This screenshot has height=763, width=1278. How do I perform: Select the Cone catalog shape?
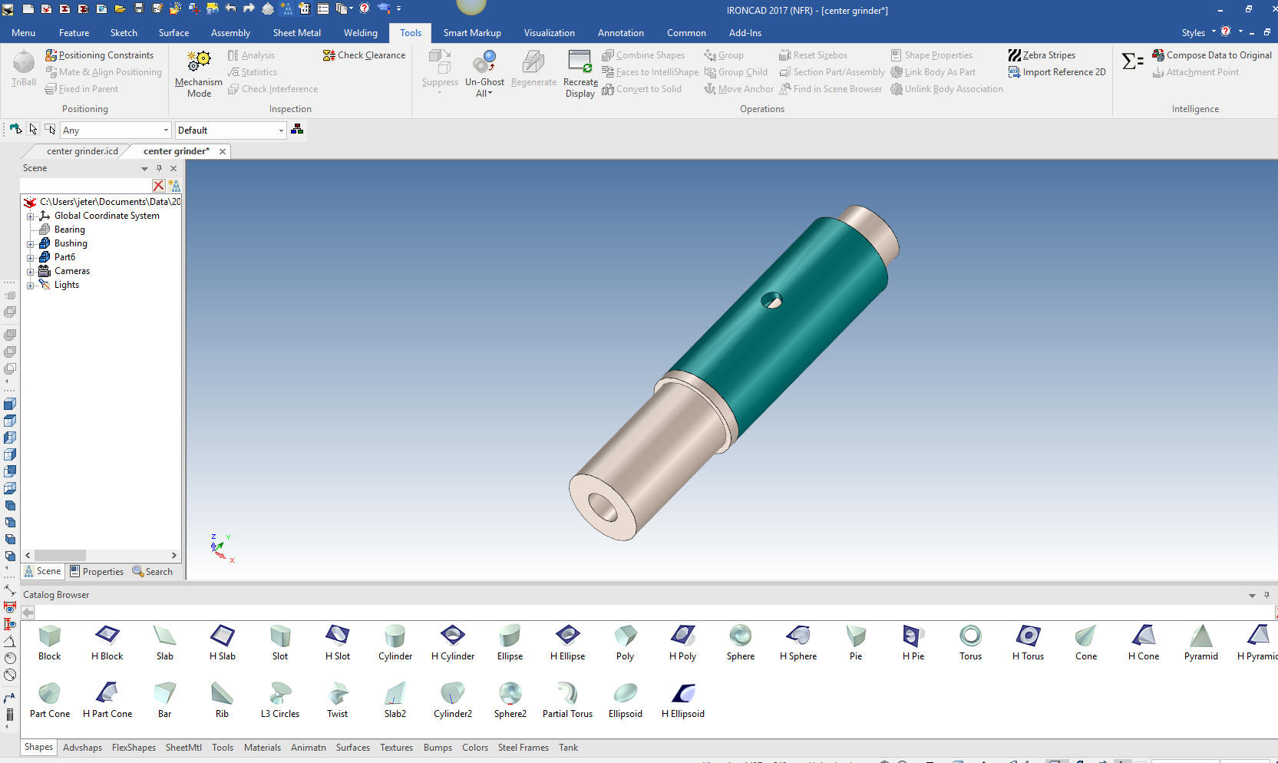tap(1086, 642)
